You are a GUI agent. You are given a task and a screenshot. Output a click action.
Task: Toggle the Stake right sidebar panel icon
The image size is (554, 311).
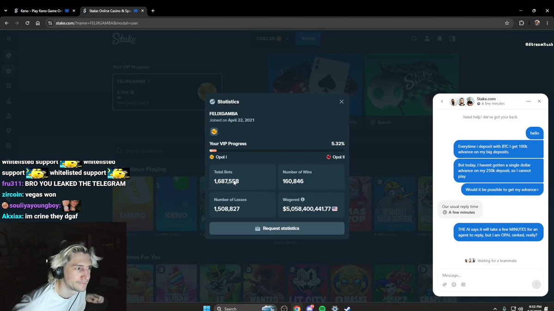(x=452, y=39)
